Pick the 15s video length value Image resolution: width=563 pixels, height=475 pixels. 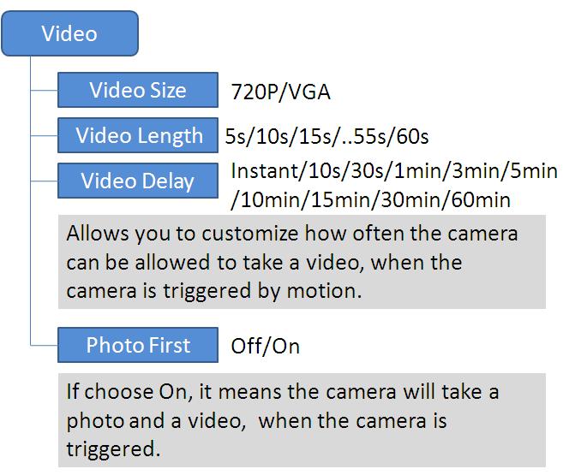point(314,136)
